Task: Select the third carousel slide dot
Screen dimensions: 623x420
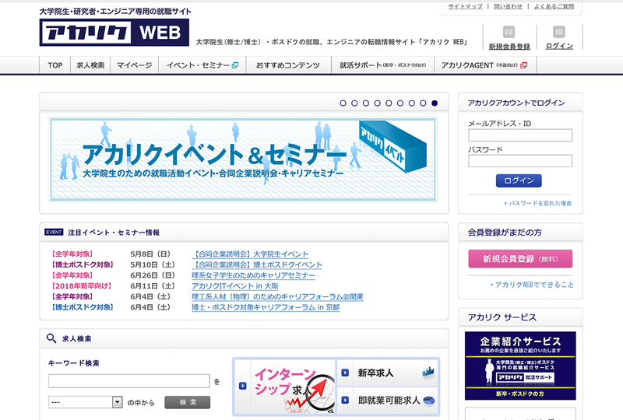Action: 366,103
